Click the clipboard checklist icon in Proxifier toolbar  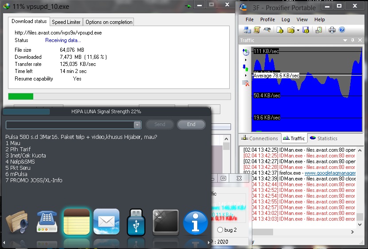(x=319, y=30)
